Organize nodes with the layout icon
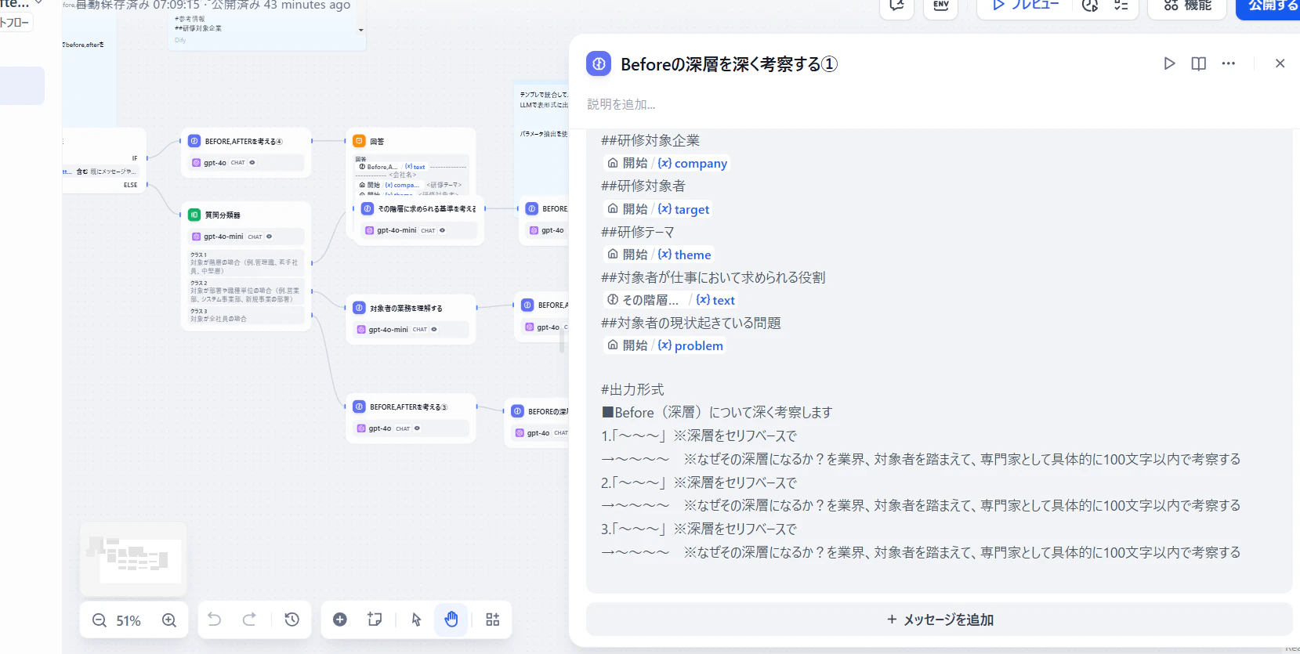Image resolution: width=1300 pixels, height=654 pixels. (492, 620)
